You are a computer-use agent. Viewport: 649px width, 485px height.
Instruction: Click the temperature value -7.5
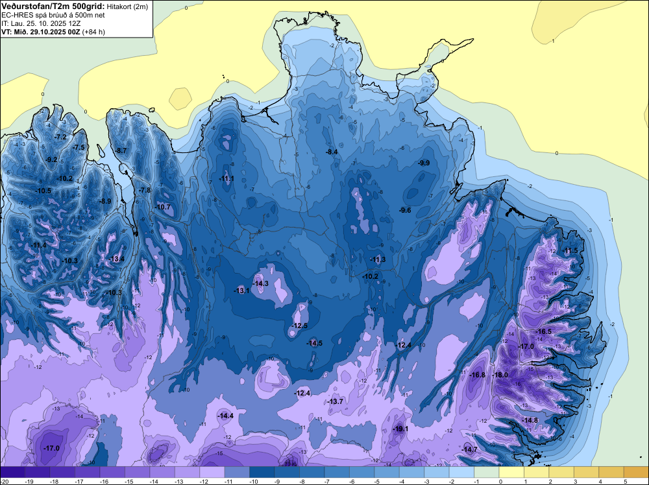point(79,147)
